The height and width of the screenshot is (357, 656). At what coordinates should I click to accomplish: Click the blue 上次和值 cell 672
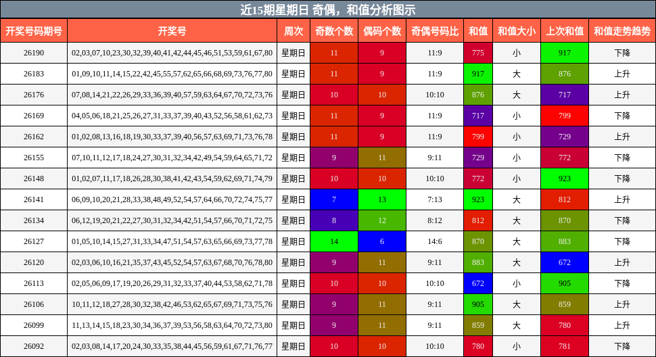click(565, 262)
